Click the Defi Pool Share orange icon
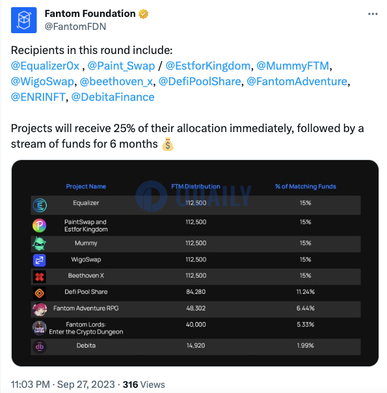Screen dimensions: 387x393 [x=39, y=293]
